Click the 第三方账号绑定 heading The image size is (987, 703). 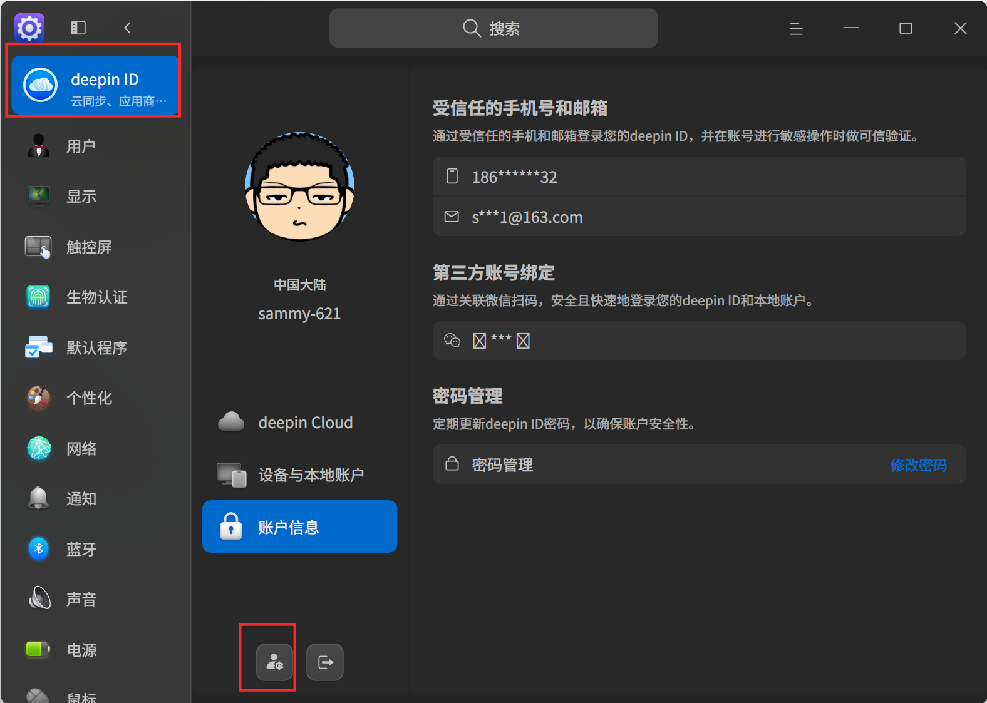click(493, 273)
